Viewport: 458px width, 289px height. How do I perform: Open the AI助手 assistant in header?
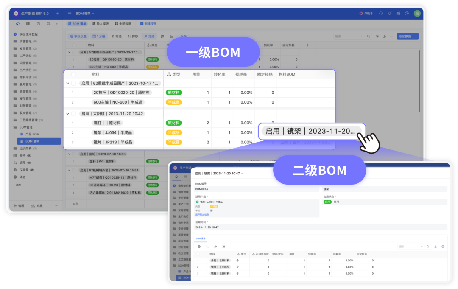tap(366, 14)
